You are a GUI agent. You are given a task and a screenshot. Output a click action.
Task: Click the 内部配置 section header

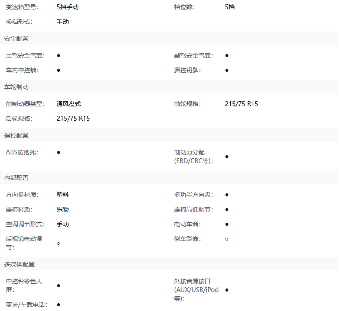[16, 178]
